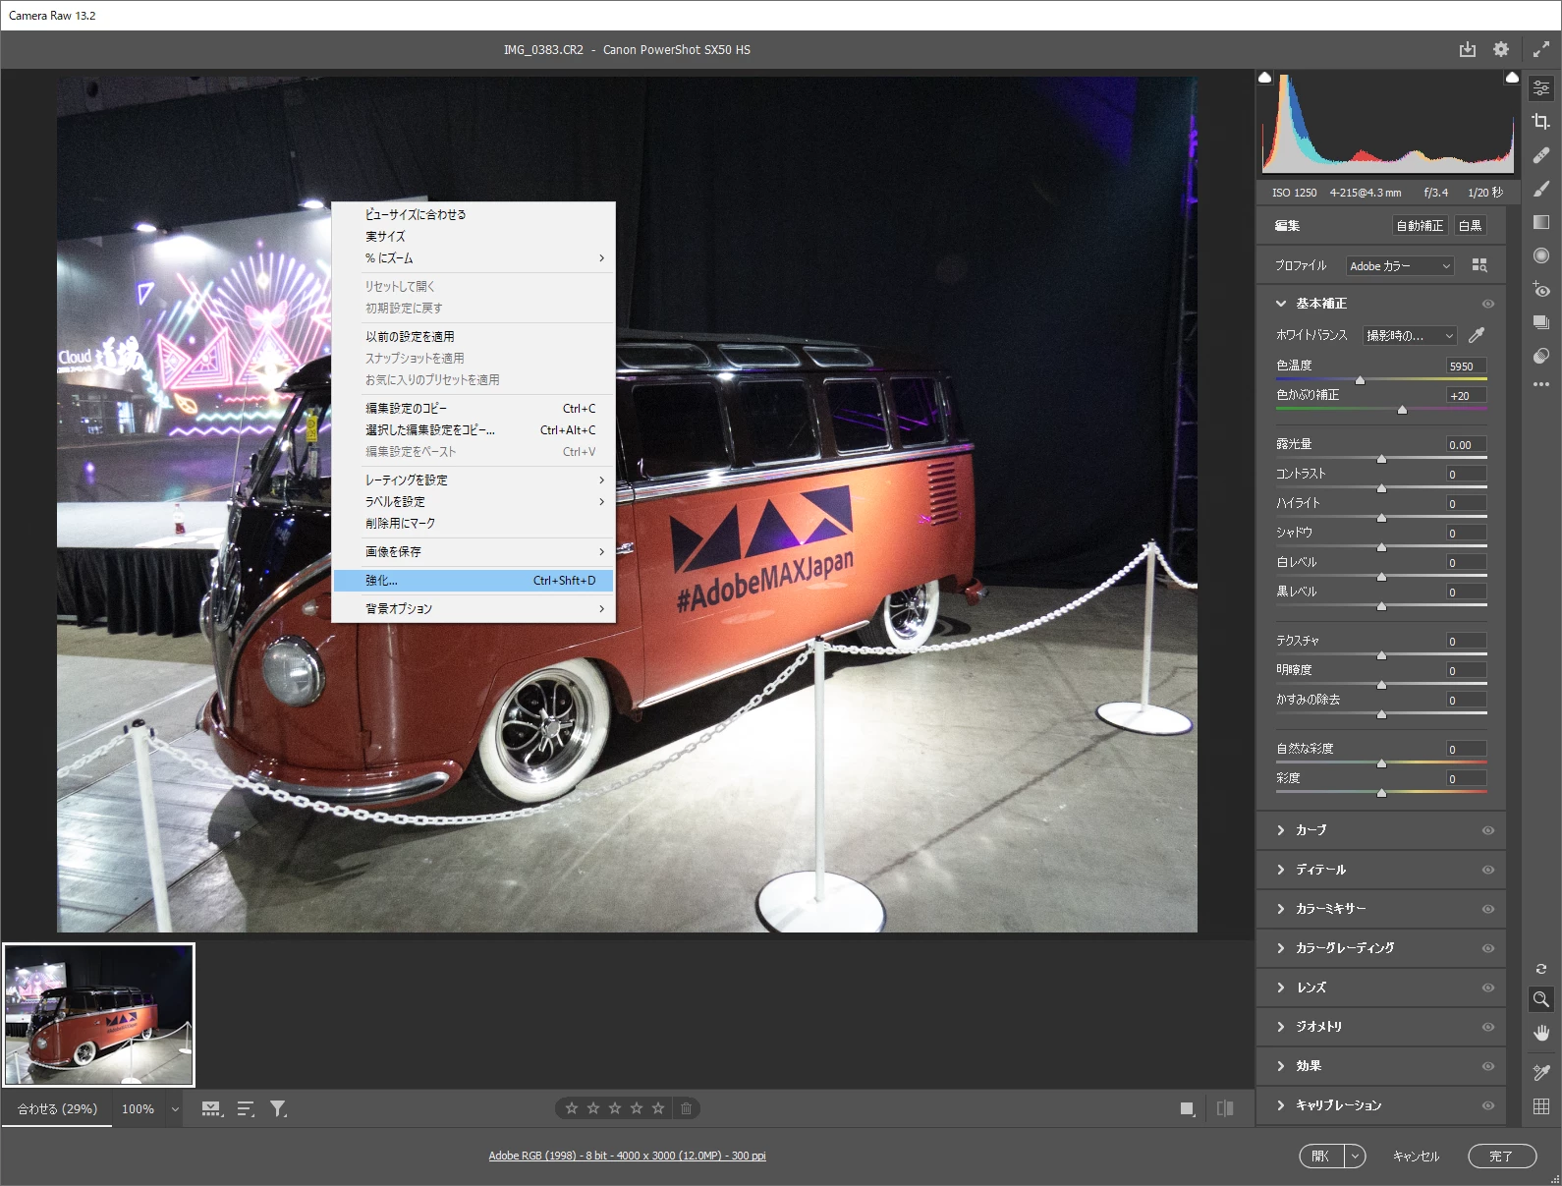
Task: Open the Adobe カラー profile dropdown
Action: (x=1400, y=266)
